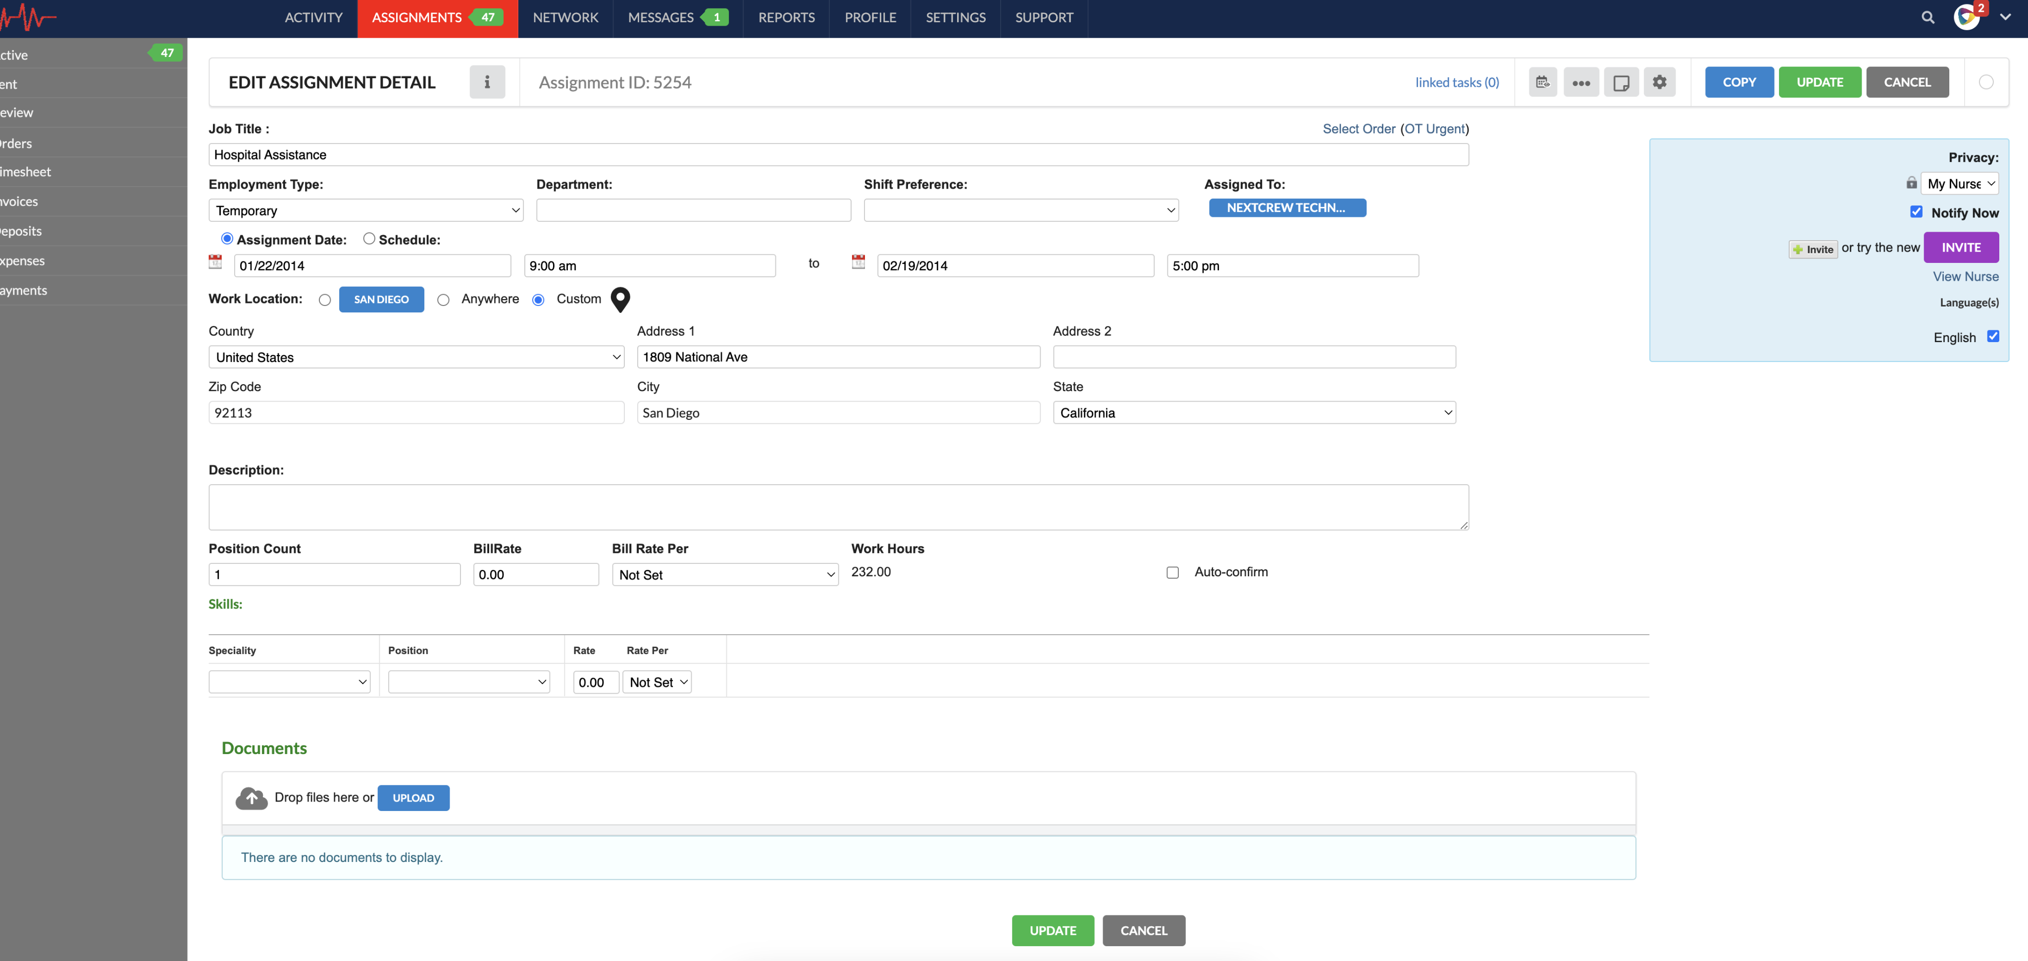
Task: Go to the Profile tab
Action: tap(870, 17)
